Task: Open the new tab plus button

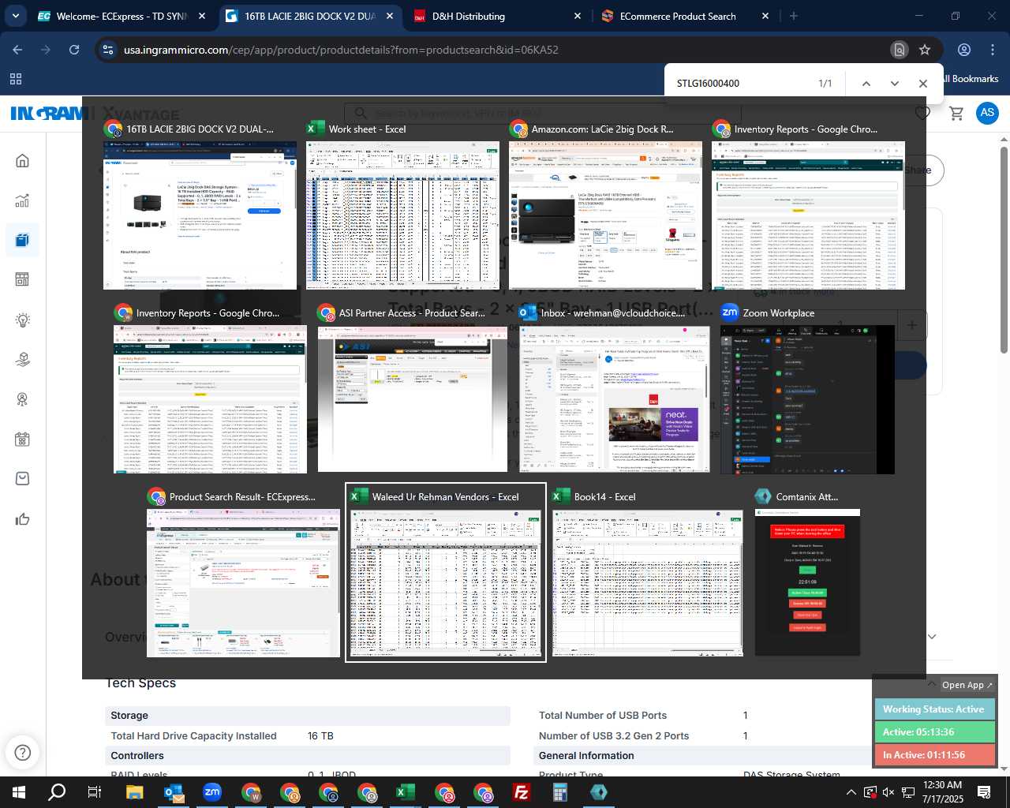Action: [x=794, y=16]
